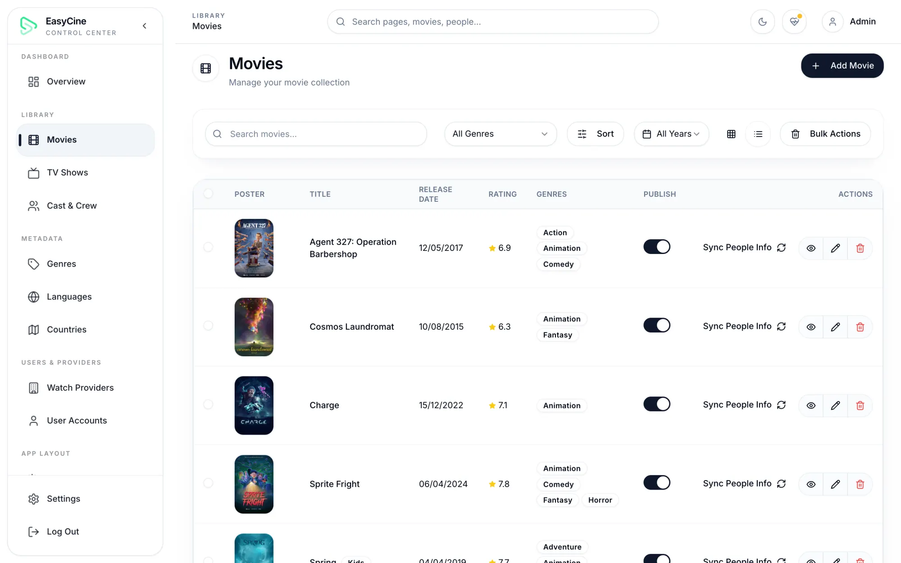Log Out from the sidebar
The width and height of the screenshot is (901, 563).
coord(85,531)
